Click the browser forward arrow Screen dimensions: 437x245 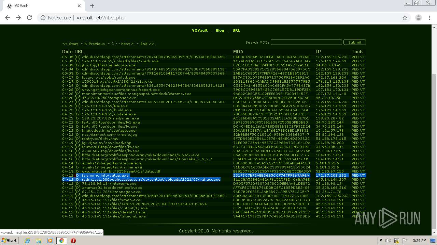[18, 18]
